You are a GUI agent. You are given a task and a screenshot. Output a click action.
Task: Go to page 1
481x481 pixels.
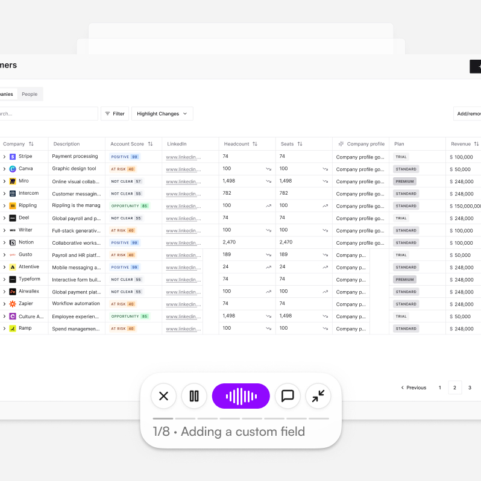(439, 388)
